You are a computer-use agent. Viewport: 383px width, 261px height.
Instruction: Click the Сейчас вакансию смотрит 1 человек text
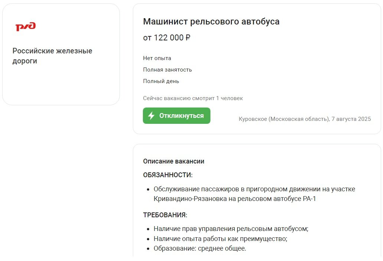(x=193, y=98)
